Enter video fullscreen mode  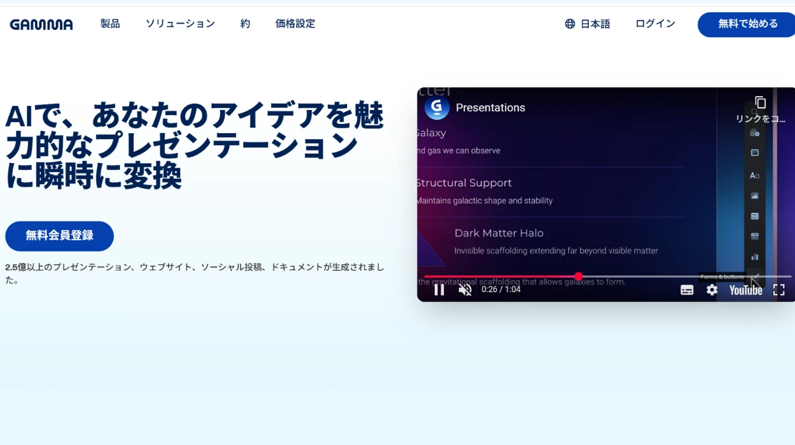point(779,289)
